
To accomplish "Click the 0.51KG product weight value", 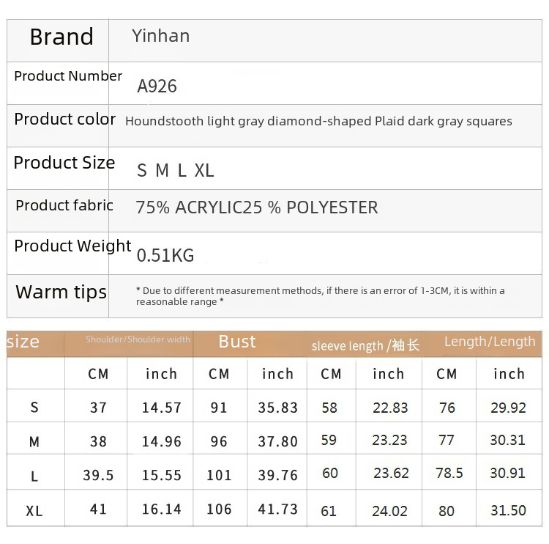I will click(165, 255).
